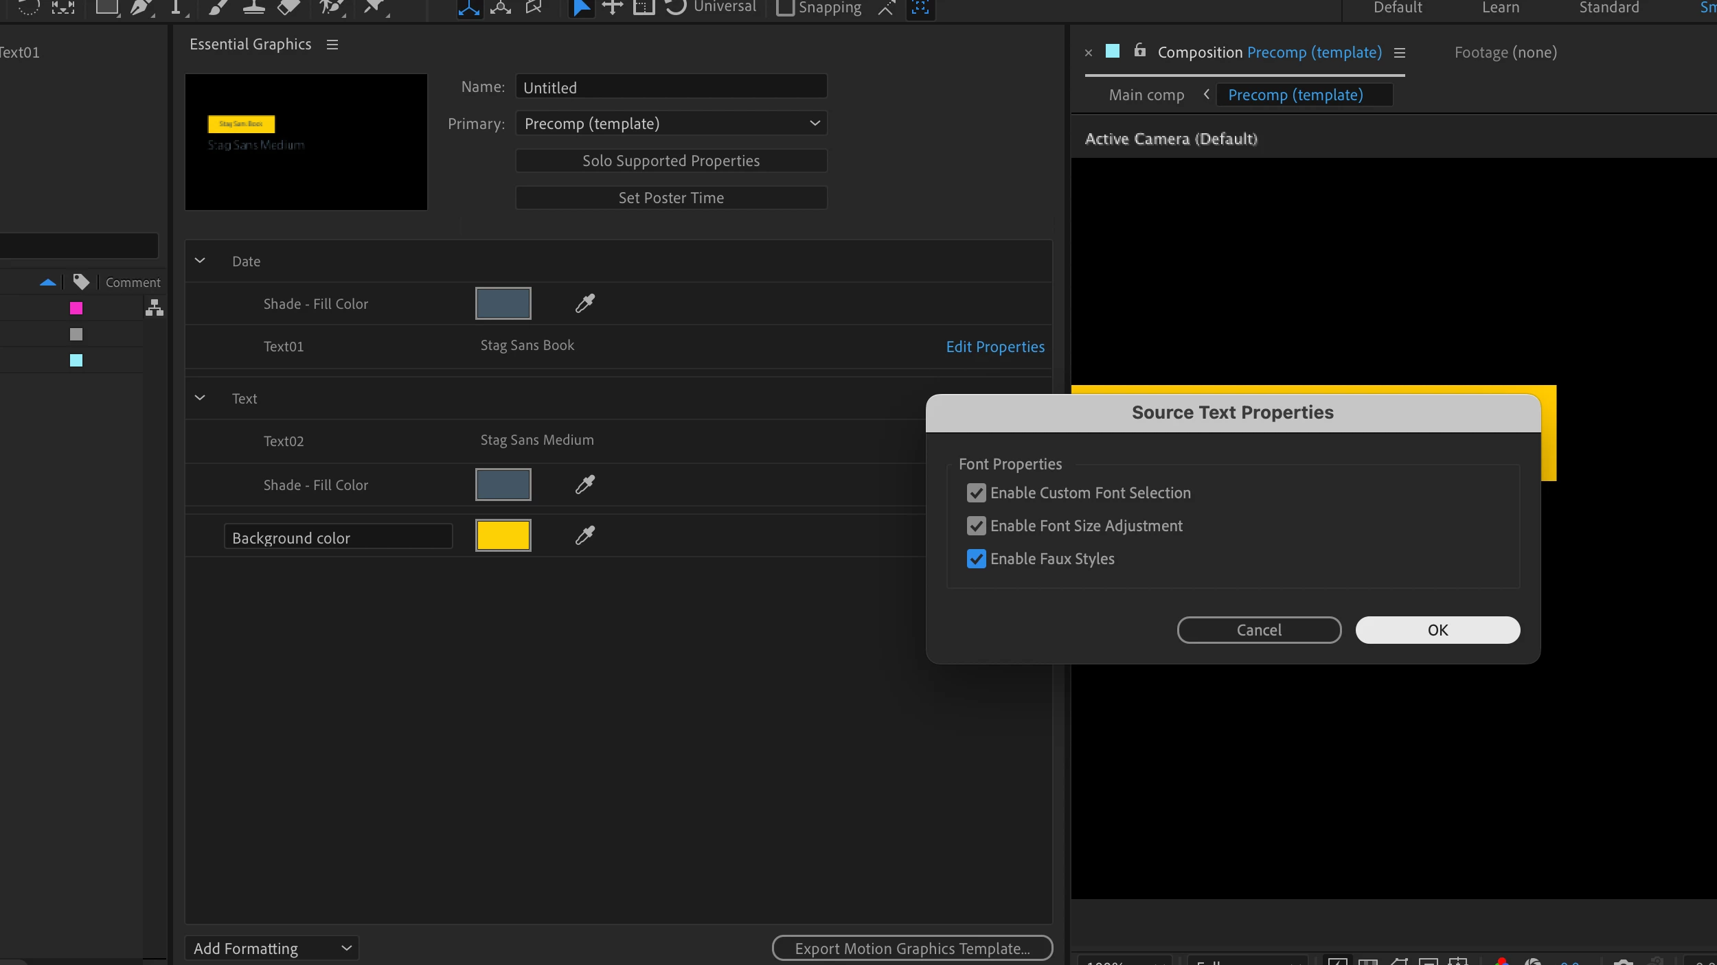Select the Puppet Pin tool
The width and height of the screenshot is (1717, 965).
[x=374, y=7]
